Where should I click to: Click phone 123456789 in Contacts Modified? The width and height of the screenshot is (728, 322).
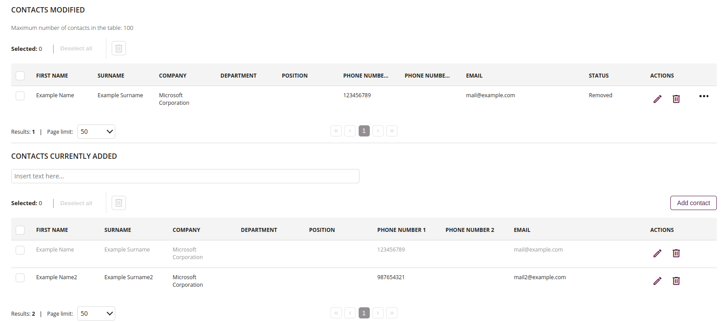point(357,95)
